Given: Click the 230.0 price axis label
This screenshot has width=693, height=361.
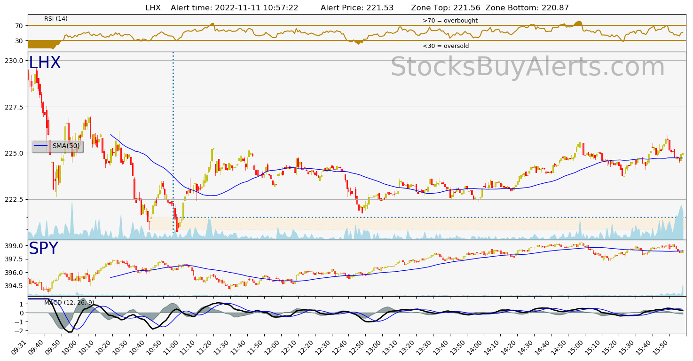Looking at the screenshot, I should [15, 61].
